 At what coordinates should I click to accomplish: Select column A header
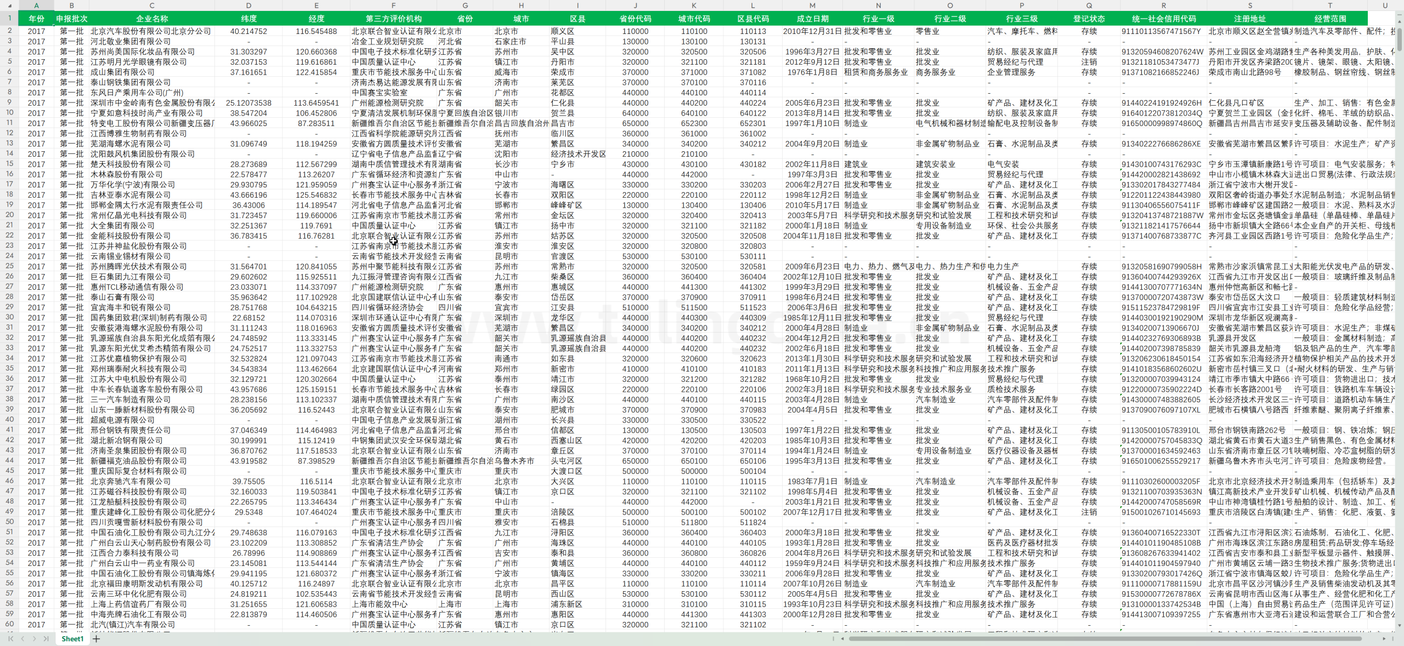click(x=36, y=5)
